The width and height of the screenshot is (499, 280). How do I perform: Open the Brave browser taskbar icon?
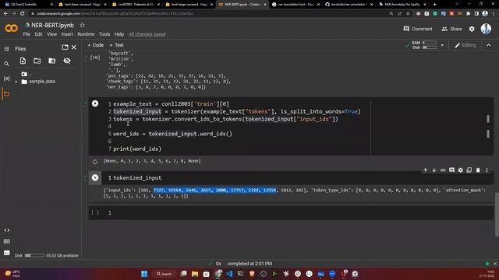pyautogui.click(x=252, y=274)
